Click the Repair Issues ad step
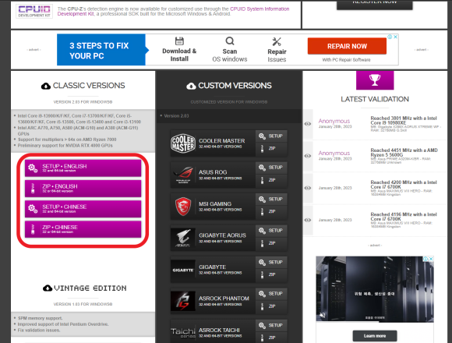The image size is (452, 343). 277,50
